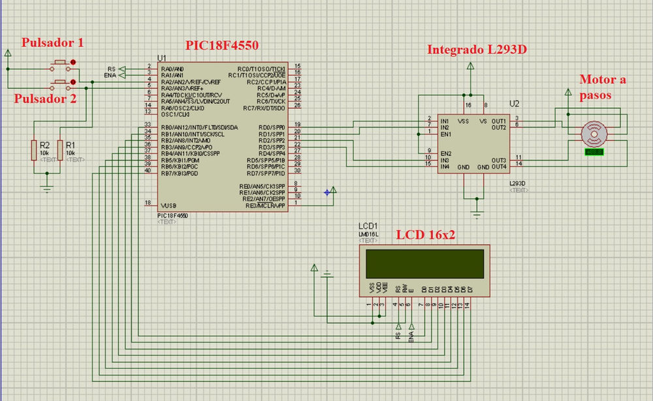
Task: Select the PIC18F4550 microcontroller U1
Action: coord(222,137)
